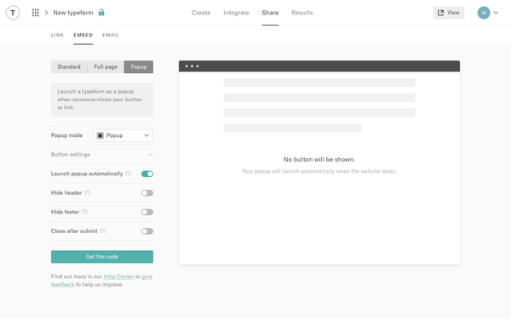Choose Standard embed type
The height and width of the screenshot is (319, 511).
pyautogui.click(x=69, y=66)
